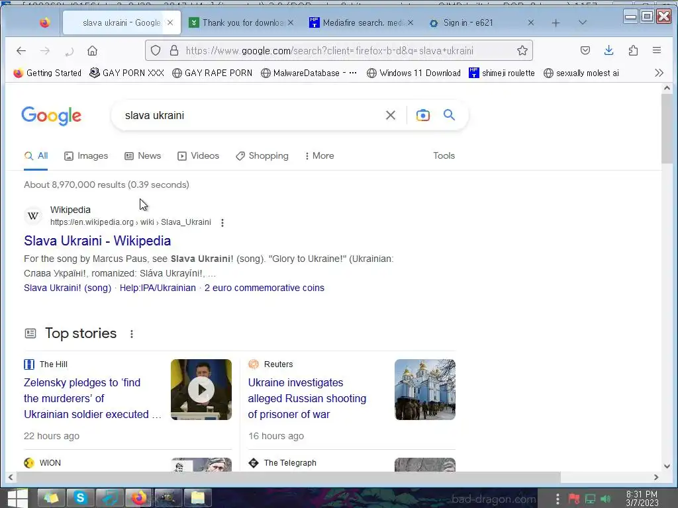
Task: Open File Explorer folder in taskbar
Action: tap(197, 498)
